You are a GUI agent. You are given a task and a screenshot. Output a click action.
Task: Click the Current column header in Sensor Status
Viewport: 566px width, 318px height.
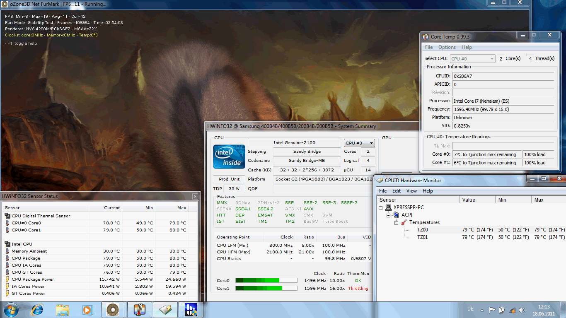(106, 207)
